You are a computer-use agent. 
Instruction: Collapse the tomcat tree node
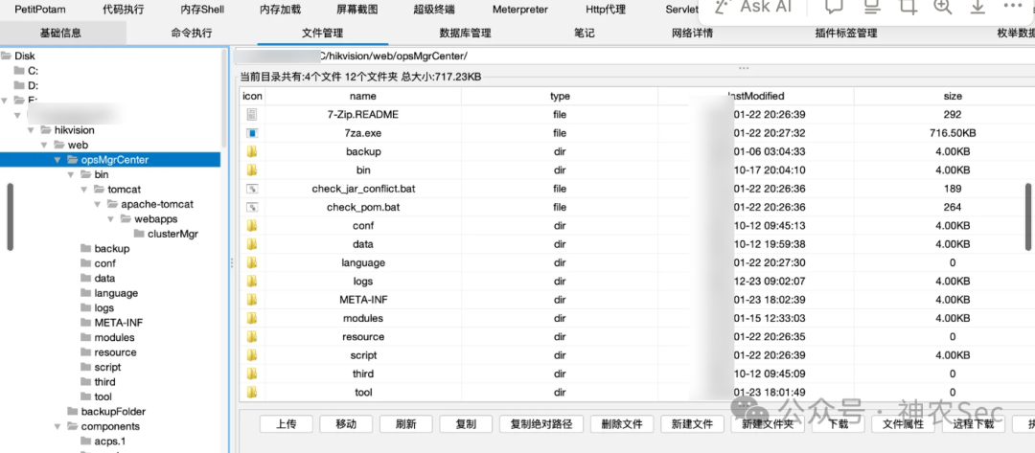pyautogui.click(x=83, y=190)
